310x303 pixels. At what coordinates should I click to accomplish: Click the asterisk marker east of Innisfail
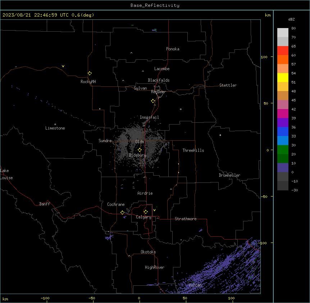[x=181, y=109]
